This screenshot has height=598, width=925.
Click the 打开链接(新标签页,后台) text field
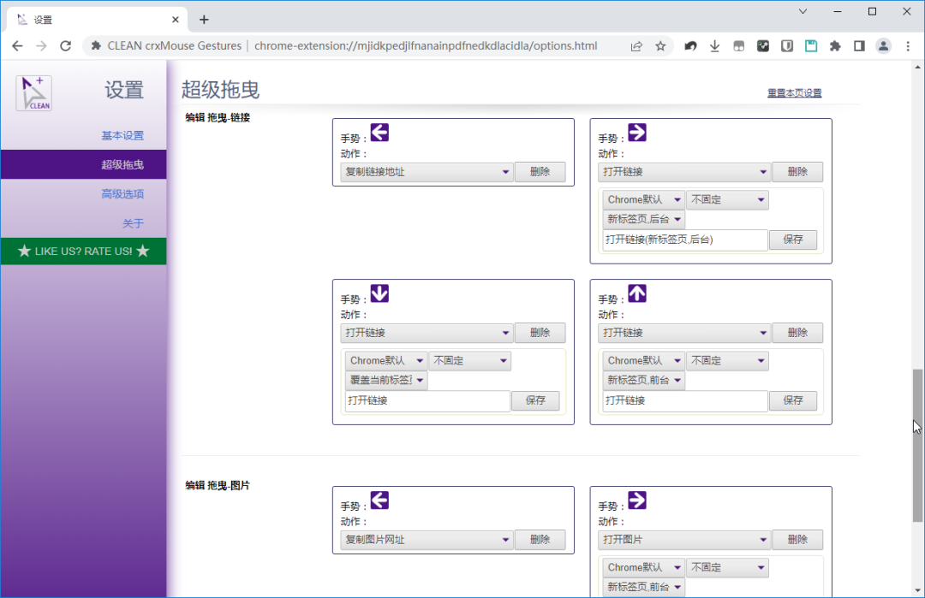pos(684,240)
